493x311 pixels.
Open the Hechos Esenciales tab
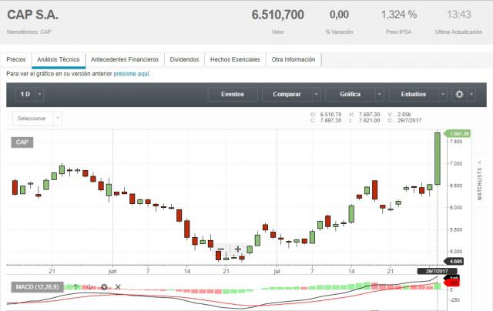(x=235, y=60)
